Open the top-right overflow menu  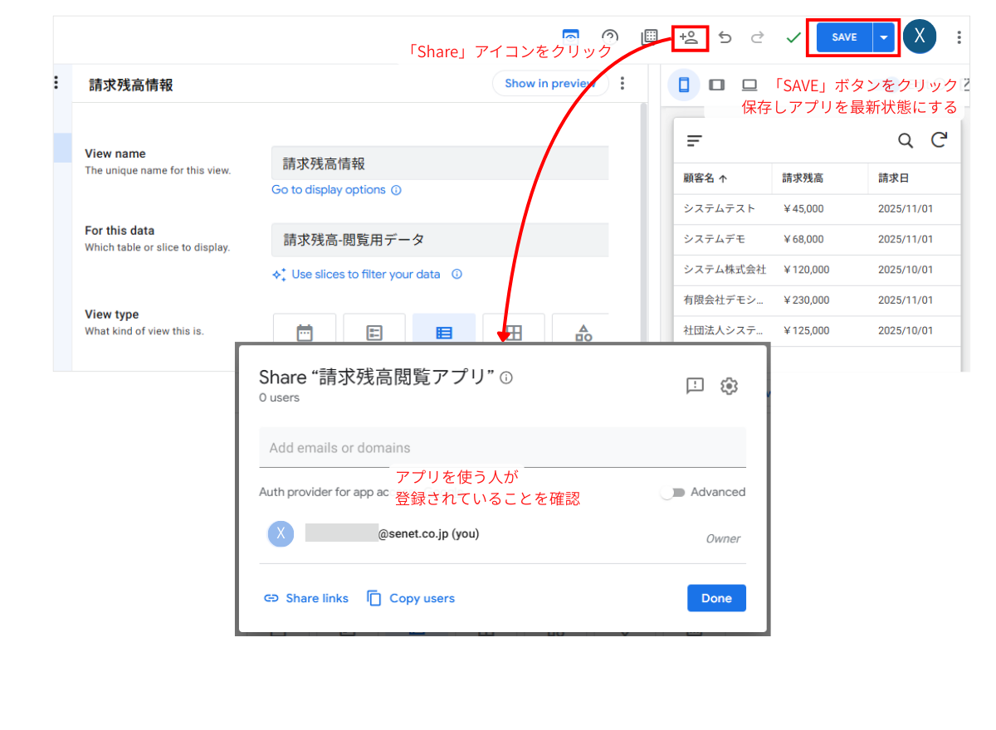coord(959,36)
